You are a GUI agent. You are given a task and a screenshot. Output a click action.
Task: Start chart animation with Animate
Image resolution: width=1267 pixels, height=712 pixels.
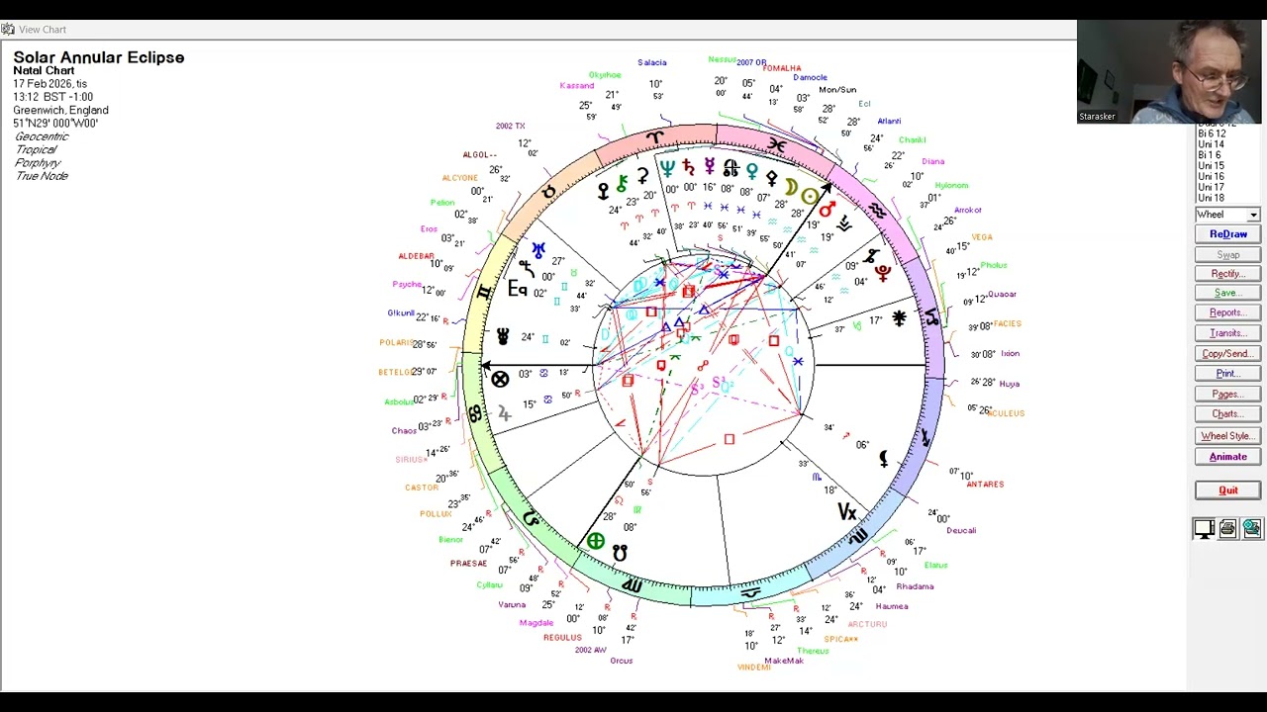1227,457
